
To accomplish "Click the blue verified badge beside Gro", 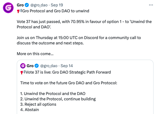I will tap(27, 5).
